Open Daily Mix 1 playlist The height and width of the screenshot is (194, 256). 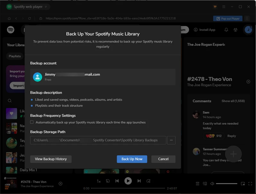tap(28, 170)
